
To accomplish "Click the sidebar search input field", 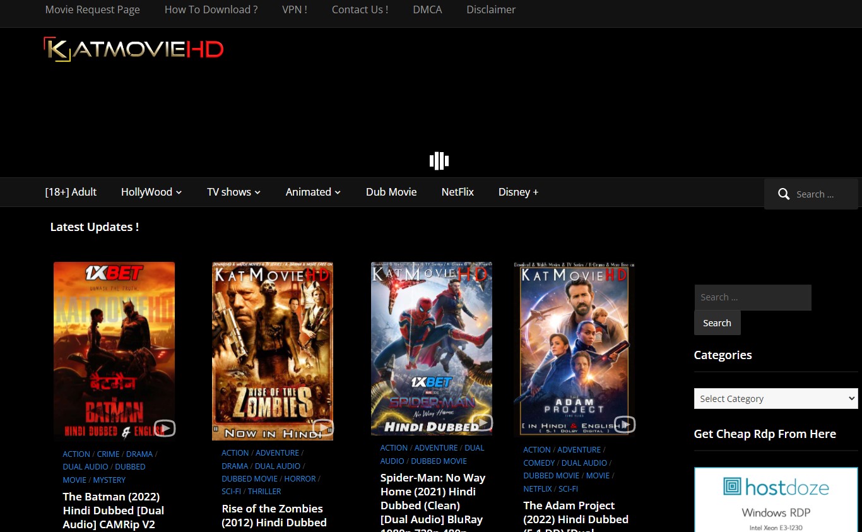I will point(752,297).
